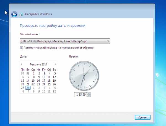Image resolution: width=166 pixels, height=126 pixels.
Task: Choose January 30 in the calendar
Action: [x=22, y=73]
